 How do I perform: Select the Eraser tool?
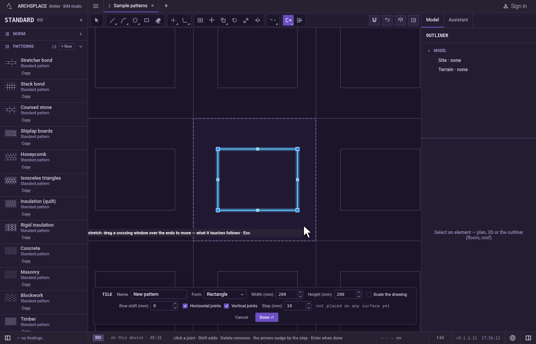(158, 20)
